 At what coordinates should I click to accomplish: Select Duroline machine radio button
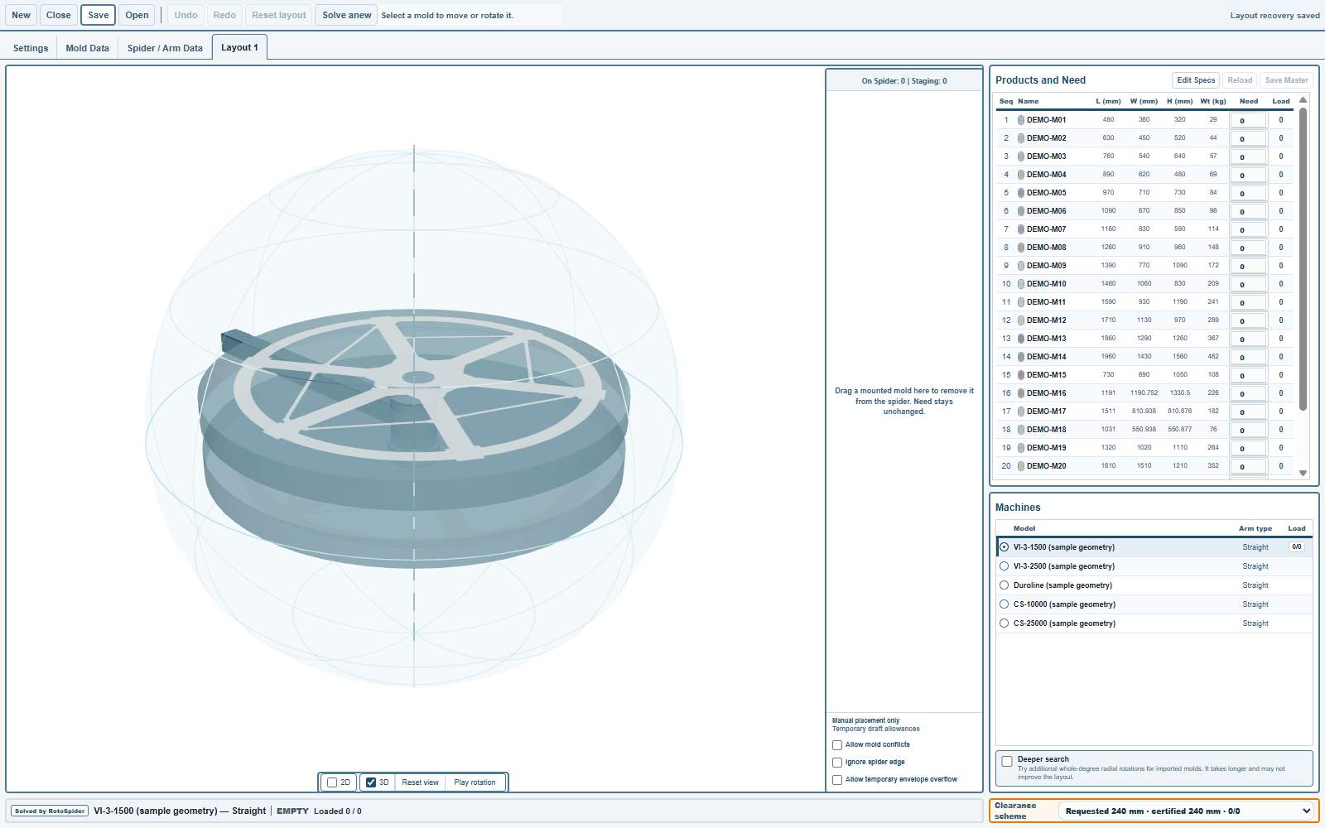pyautogui.click(x=1004, y=585)
